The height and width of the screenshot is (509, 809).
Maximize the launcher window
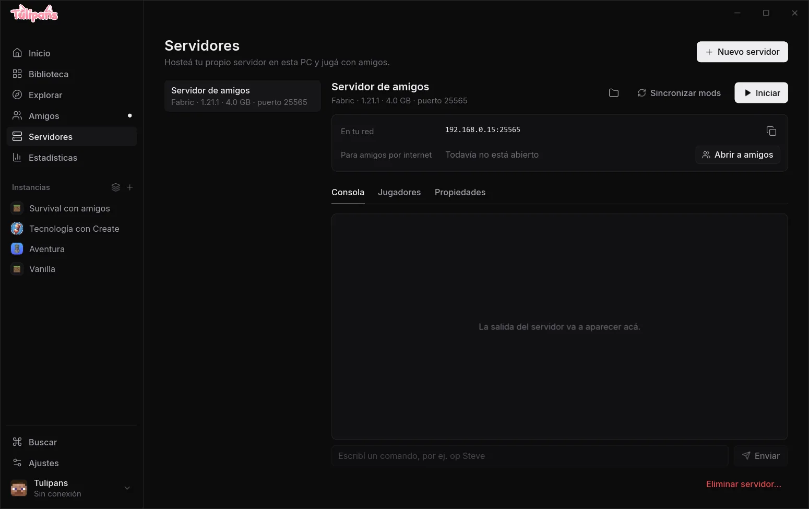[766, 13]
